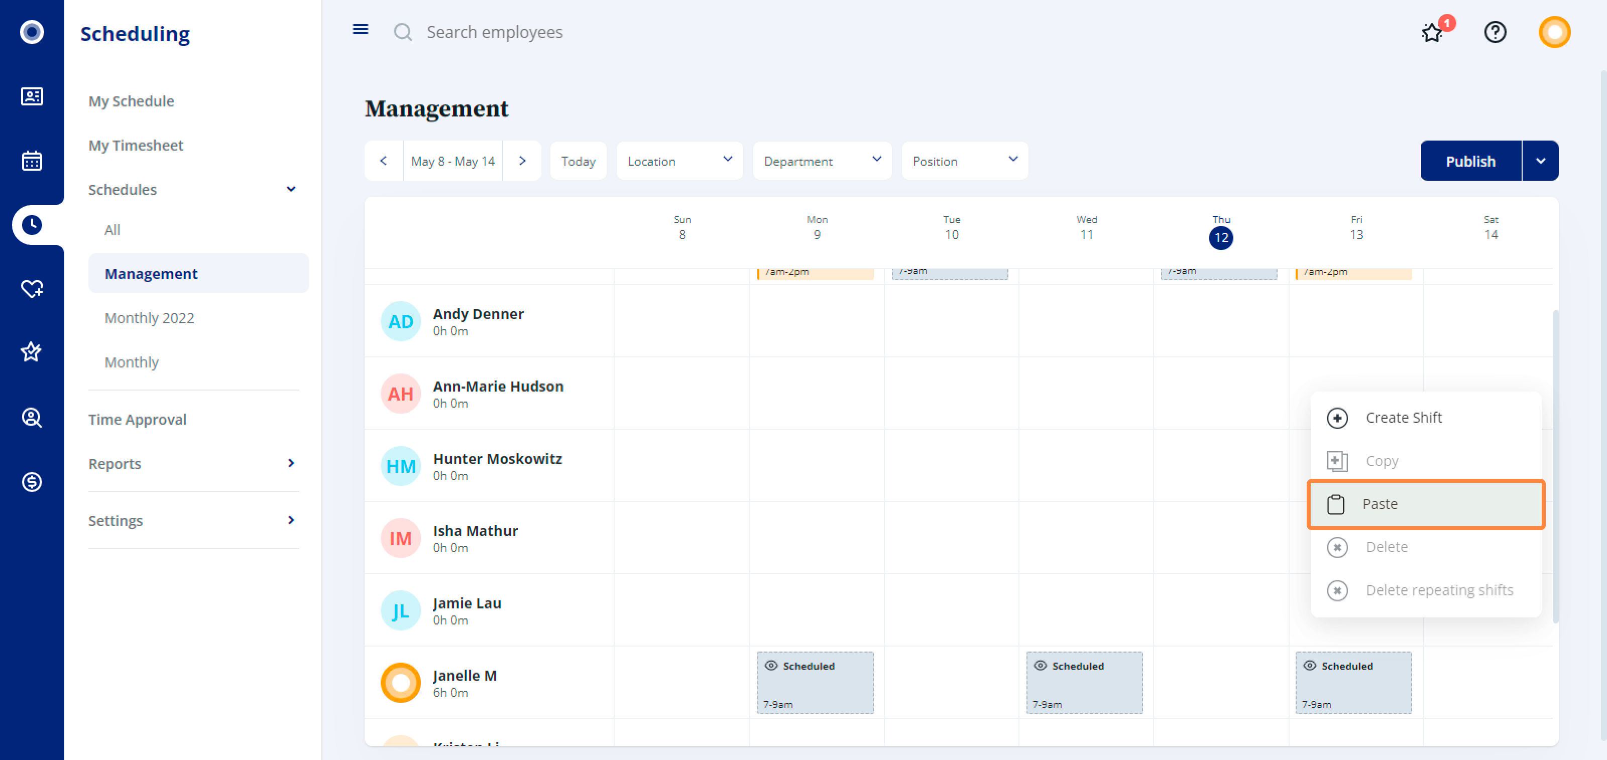Click Jamie Lau's JL avatar
The image size is (1607, 760).
click(401, 610)
